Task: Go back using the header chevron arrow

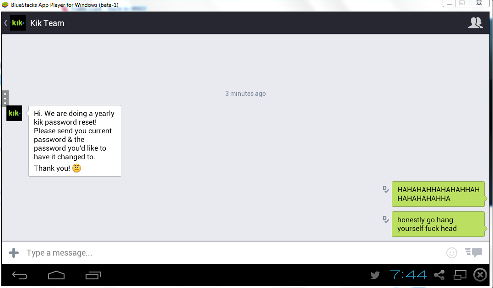Action: tap(5, 23)
